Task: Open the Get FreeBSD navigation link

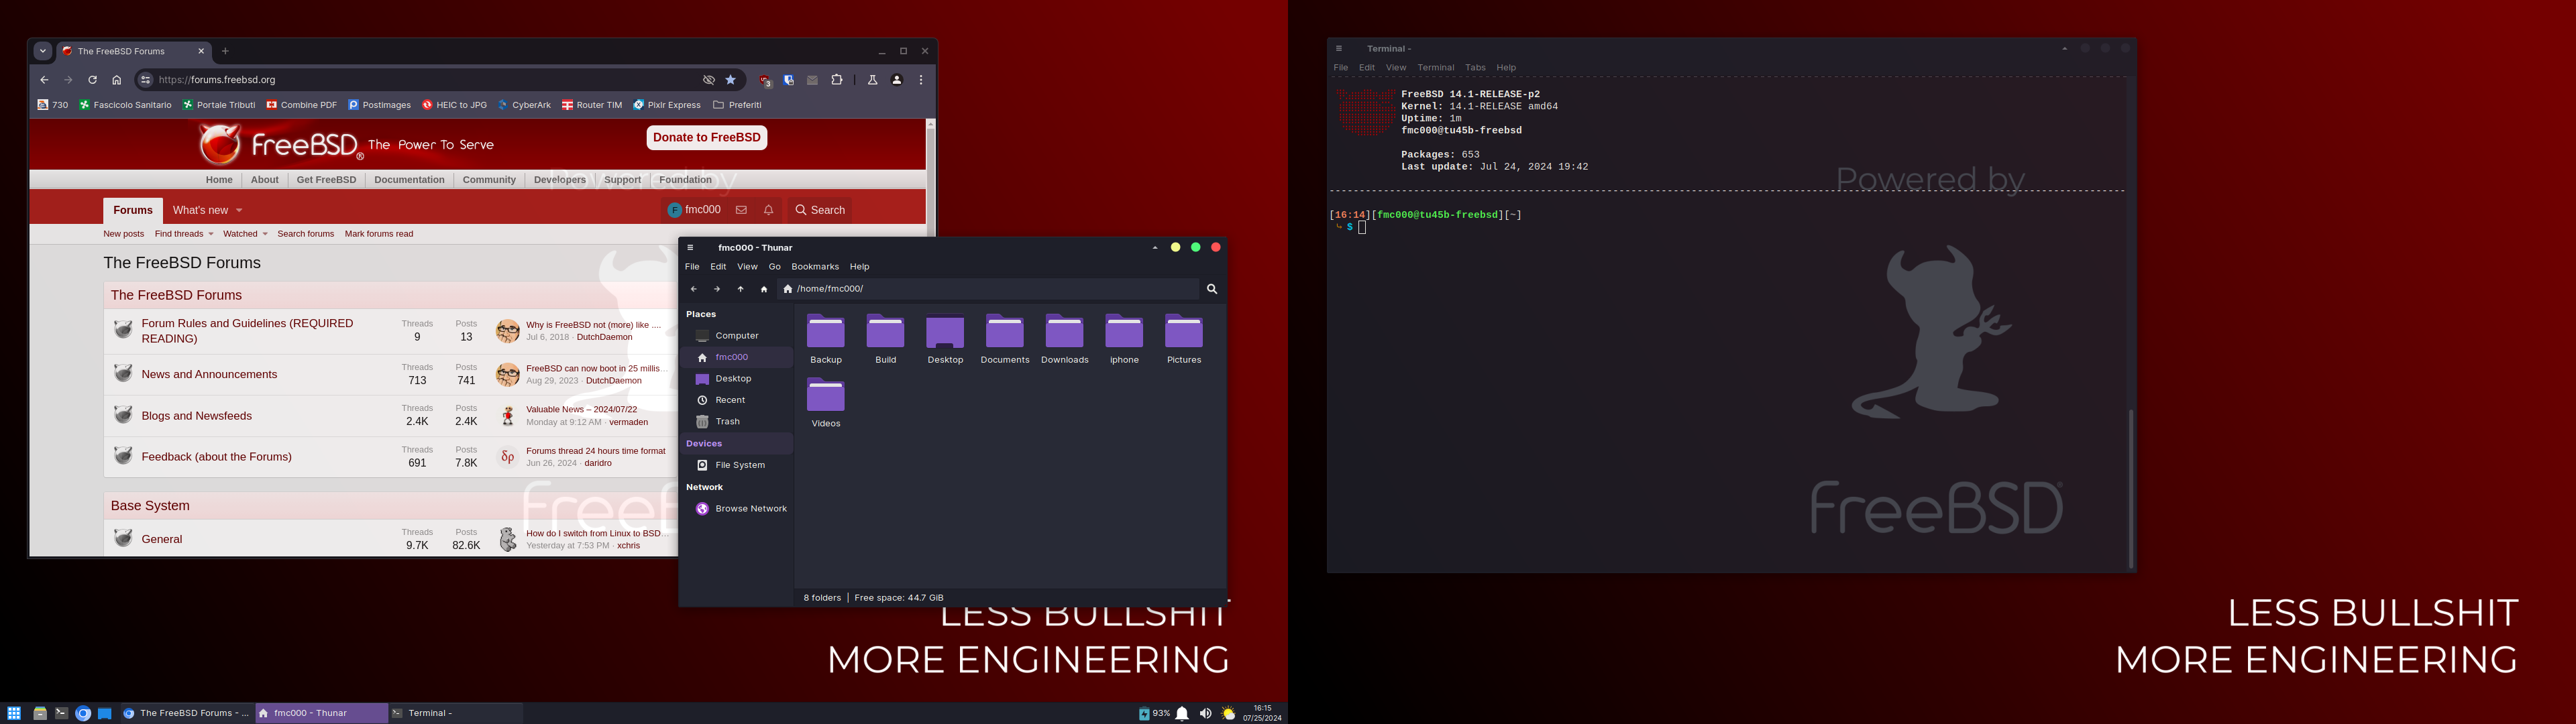Action: [x=326, y=180]
